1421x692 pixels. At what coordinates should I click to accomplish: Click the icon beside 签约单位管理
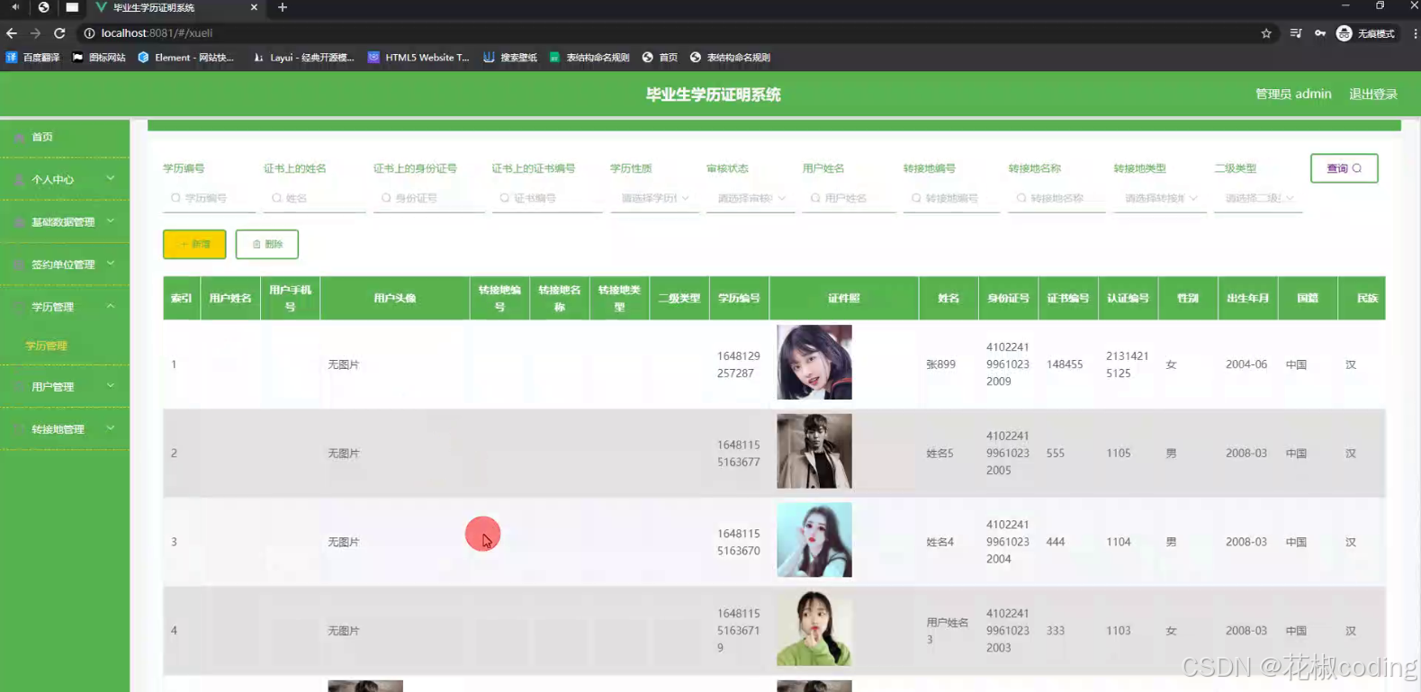coord(19,265)
